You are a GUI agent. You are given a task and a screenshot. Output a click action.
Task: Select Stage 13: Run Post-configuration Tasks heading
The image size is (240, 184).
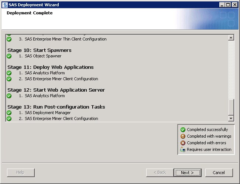pos(56,107)
